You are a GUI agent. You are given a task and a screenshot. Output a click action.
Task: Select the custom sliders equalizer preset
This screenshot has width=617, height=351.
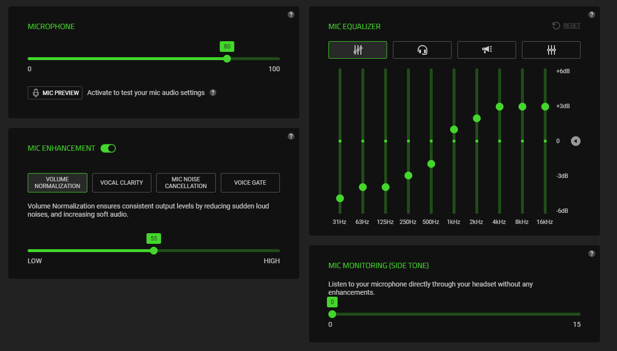coord(357,50)
